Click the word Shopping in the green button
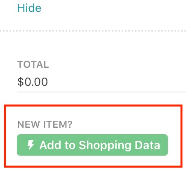Viewport: 186px width, 170px height. [105, 145]
